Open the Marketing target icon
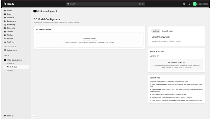Screen dimensions: 211x119 pyautogui.click(x=5, y=25)
